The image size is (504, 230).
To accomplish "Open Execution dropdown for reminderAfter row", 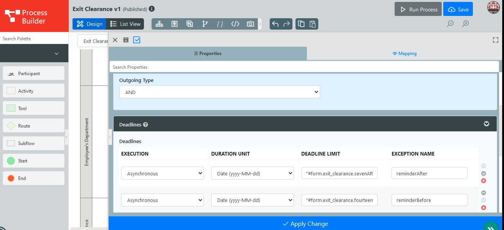I will [x=163, y=173].
